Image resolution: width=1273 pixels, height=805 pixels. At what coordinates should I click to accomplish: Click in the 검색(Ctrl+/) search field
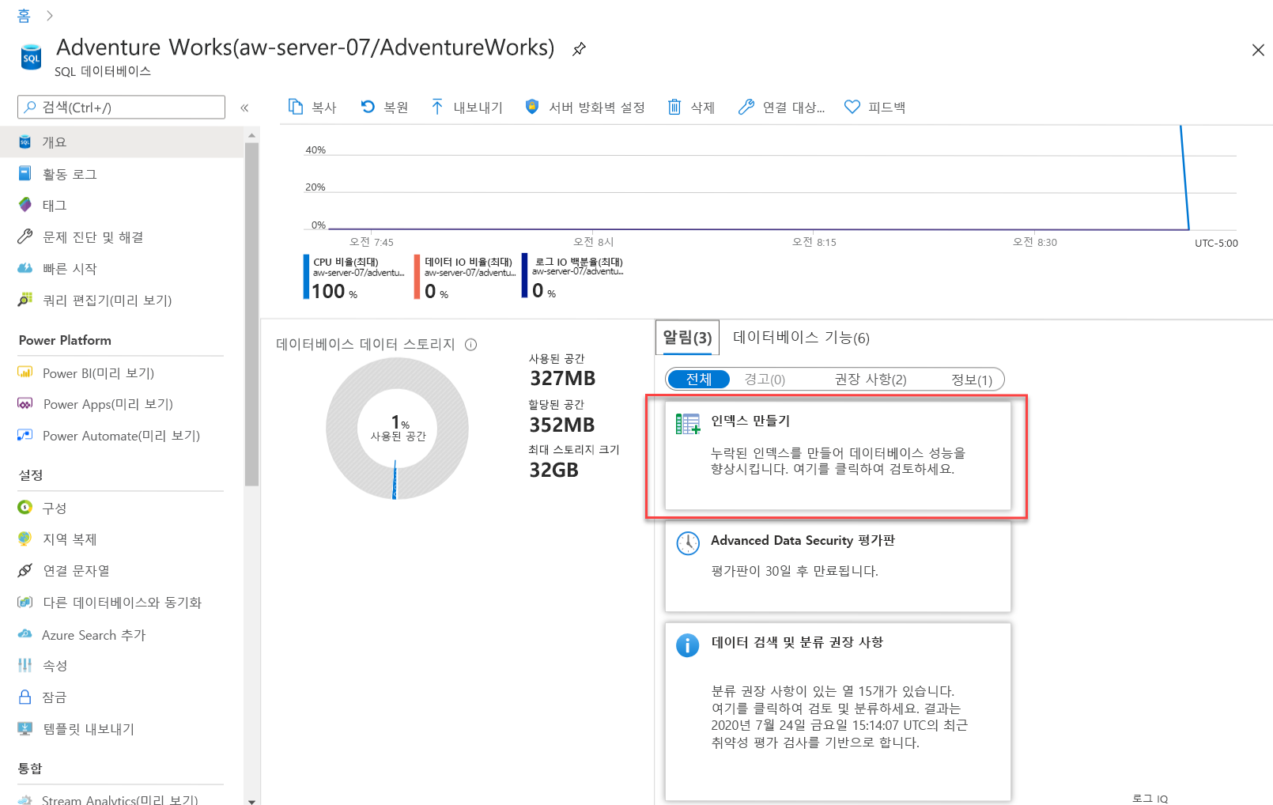tap(121, 108)
